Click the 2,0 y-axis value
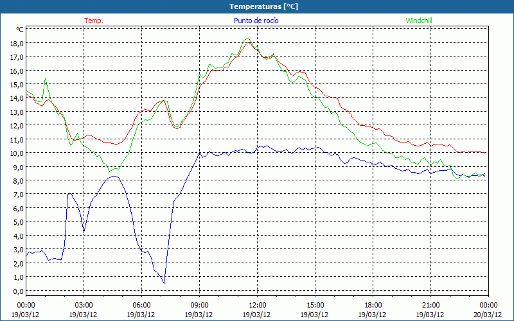 (19, 263)
